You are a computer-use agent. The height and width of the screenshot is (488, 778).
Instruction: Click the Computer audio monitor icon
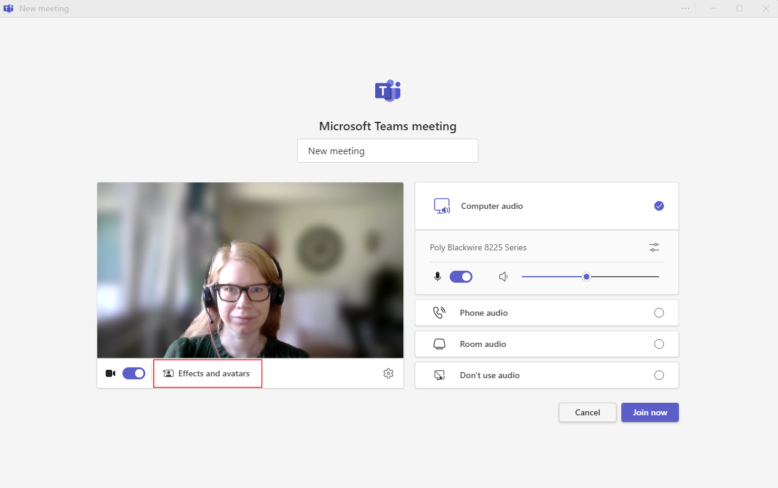(442, 206)
